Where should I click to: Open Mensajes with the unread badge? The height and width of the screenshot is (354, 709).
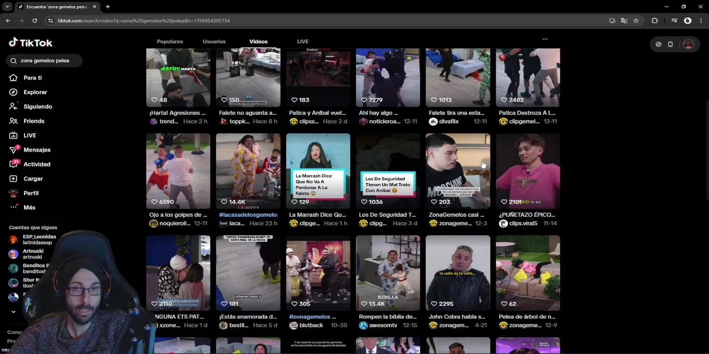point(37,149)
